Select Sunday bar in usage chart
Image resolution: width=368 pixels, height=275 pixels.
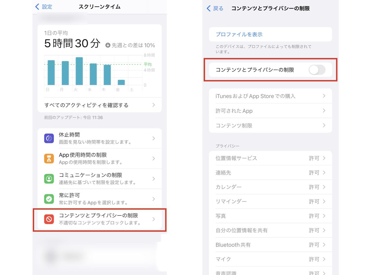click(x=51, y=72)
